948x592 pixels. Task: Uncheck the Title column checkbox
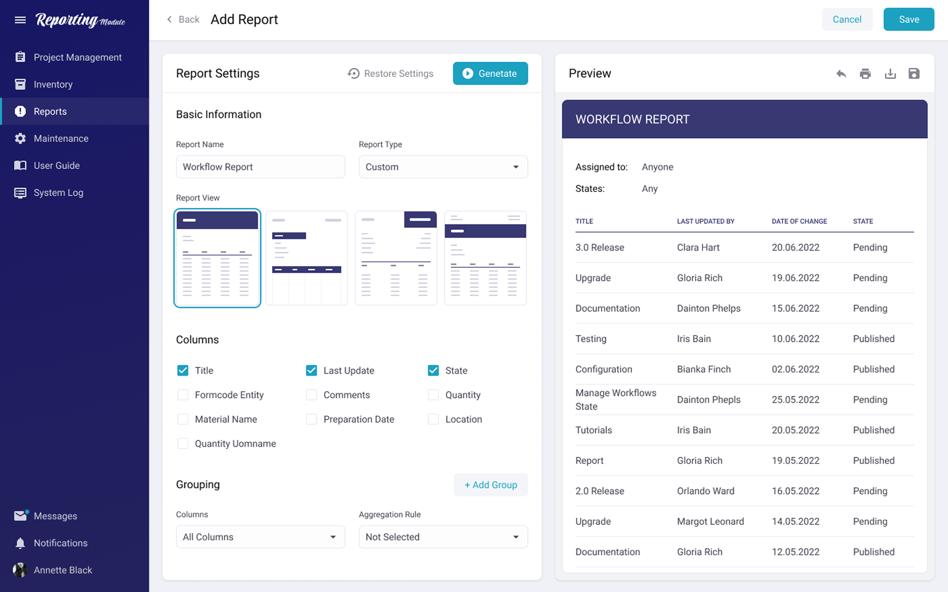tap(183, 371)
